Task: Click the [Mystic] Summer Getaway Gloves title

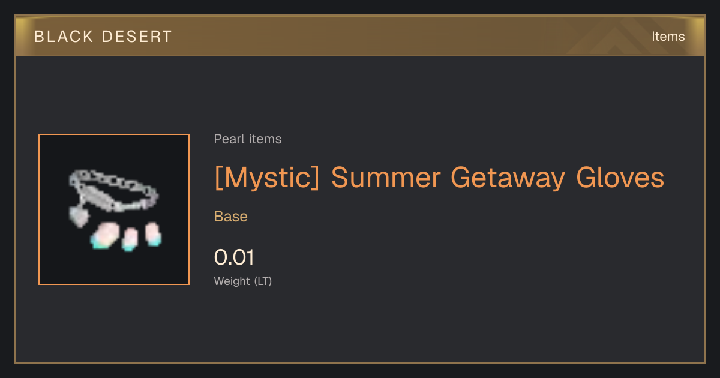Action: tap(439, 178)
